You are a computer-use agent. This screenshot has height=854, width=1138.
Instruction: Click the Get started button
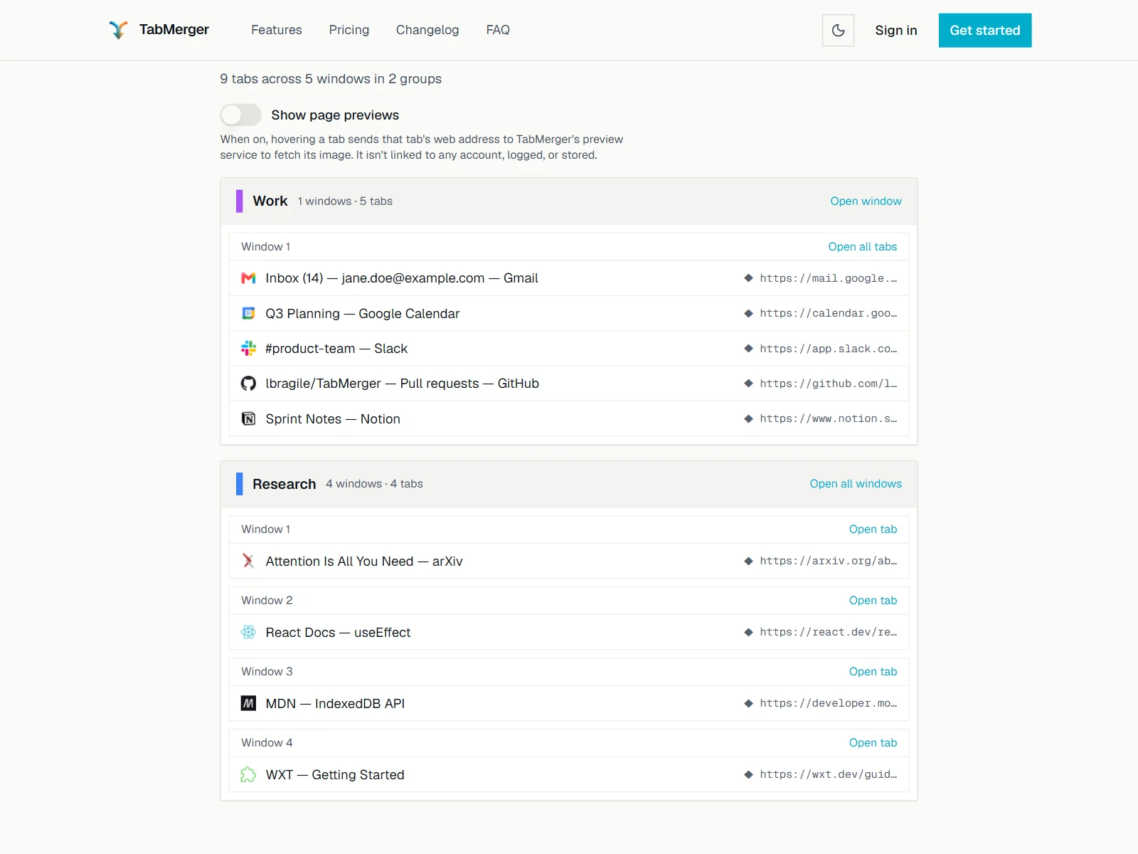click(x=984, y=31)
